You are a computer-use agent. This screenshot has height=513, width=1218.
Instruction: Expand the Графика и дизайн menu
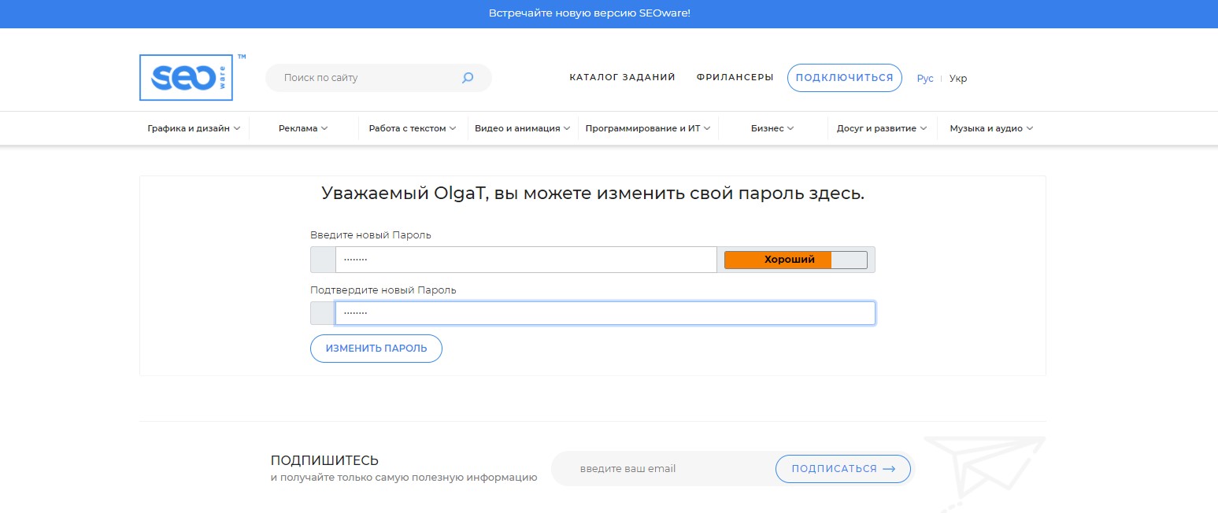click(x=194, y=128)
